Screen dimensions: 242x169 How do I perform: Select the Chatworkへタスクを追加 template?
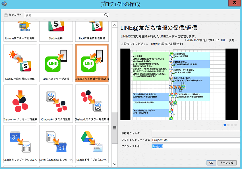point(56,103)
